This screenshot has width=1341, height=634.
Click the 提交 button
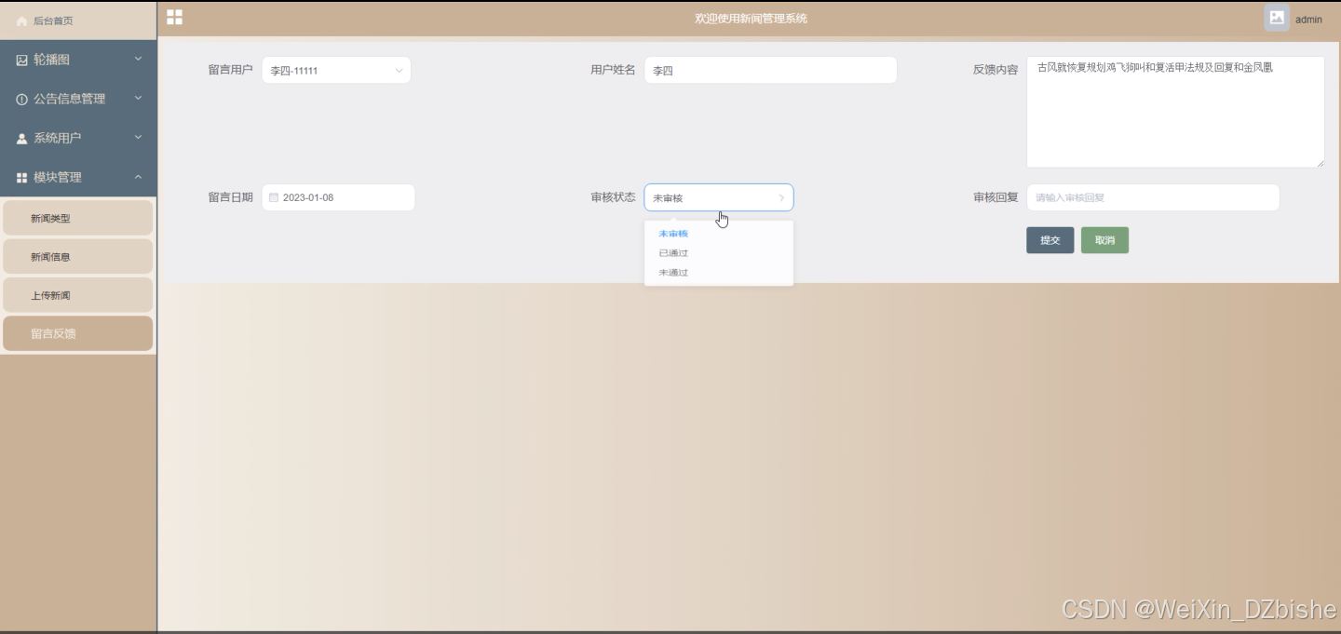click(x=1050, y=240)
